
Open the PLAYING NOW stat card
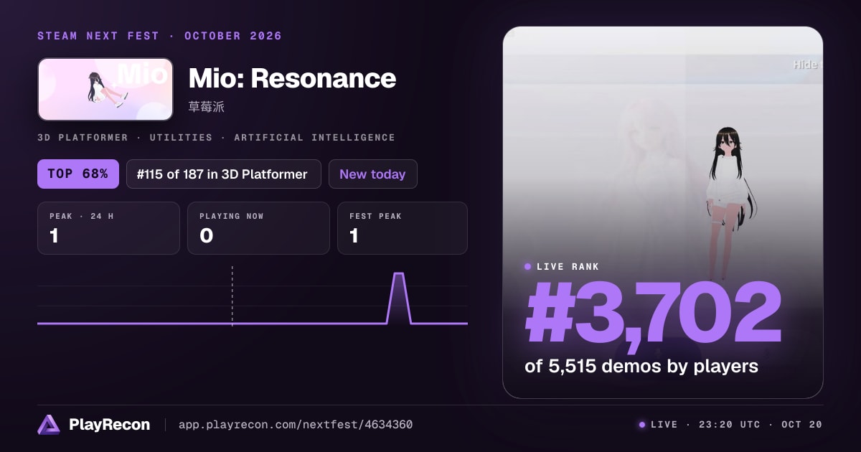pos(258,228)
